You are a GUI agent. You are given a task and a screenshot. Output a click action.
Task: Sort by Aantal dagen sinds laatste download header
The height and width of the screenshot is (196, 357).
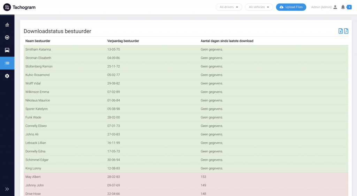point(227,41)
